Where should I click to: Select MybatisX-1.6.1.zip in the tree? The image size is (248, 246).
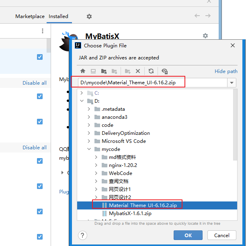point(157,213)
